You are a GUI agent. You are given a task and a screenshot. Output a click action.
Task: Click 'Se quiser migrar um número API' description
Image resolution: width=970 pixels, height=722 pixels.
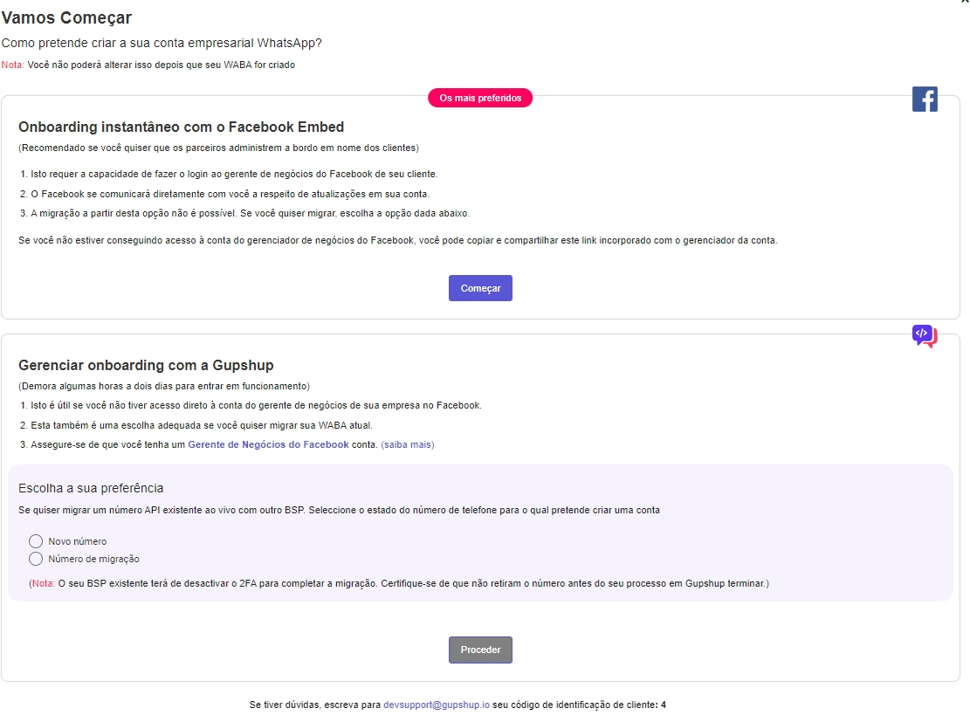coord(339,511)
